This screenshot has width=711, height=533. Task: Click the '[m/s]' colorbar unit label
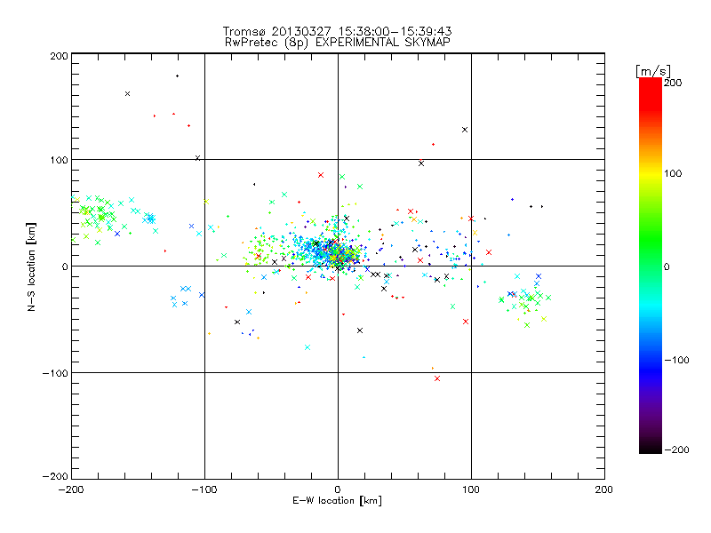[653, 71]
